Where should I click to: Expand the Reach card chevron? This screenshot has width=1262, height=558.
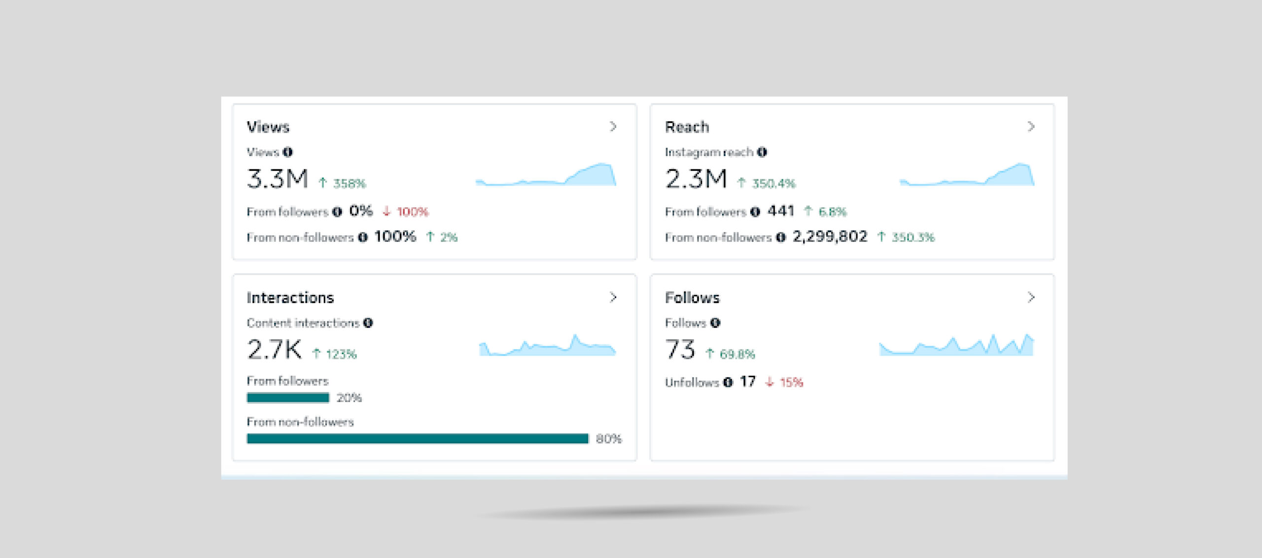1031,127
